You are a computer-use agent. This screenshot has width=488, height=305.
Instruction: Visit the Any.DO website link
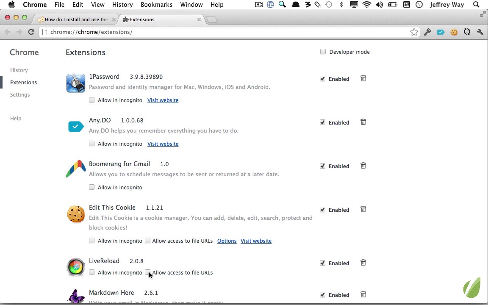(163, 144)
